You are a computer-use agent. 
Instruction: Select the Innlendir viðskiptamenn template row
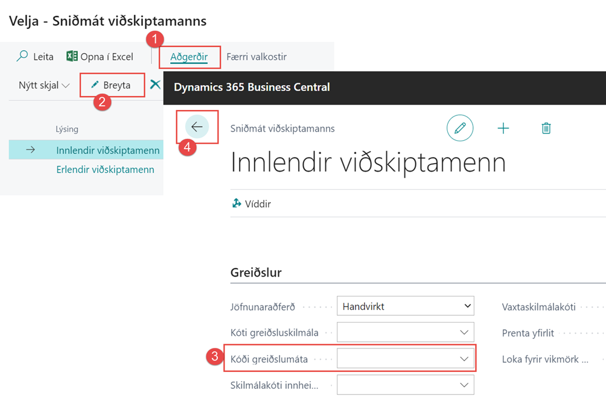tap(107, 150)
